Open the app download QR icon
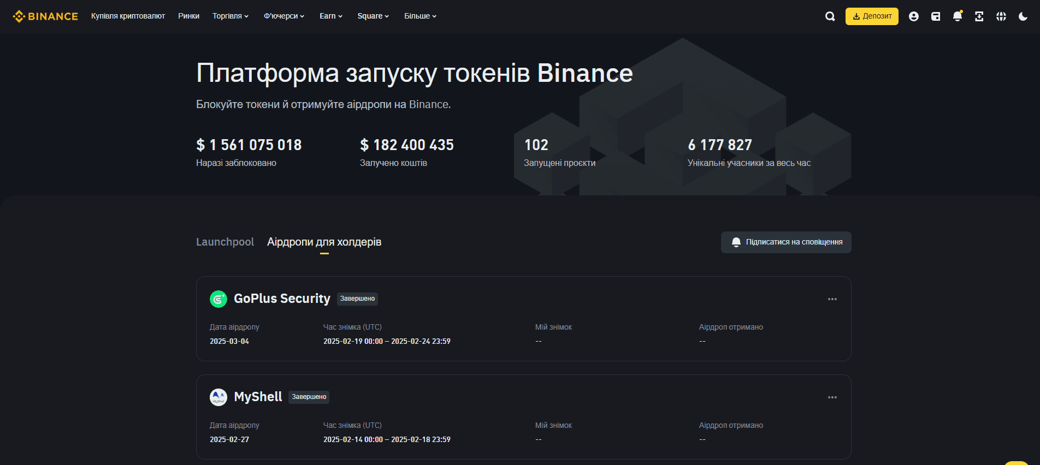The width and height of the screenshot is (1040, 465). click(x=979, y=16)
